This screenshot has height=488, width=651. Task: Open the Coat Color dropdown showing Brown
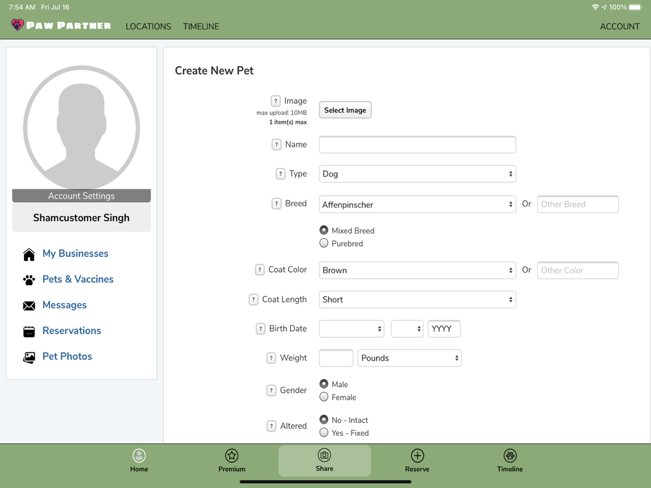pyautogui.click(x=417, y=270)
